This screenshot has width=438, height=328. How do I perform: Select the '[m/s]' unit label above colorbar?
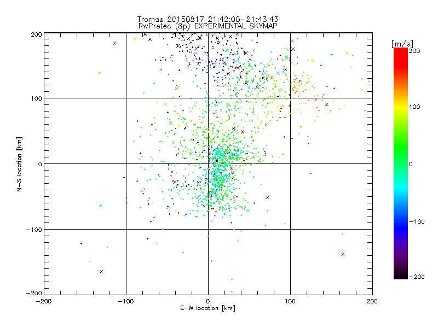(x=402, y=44)
